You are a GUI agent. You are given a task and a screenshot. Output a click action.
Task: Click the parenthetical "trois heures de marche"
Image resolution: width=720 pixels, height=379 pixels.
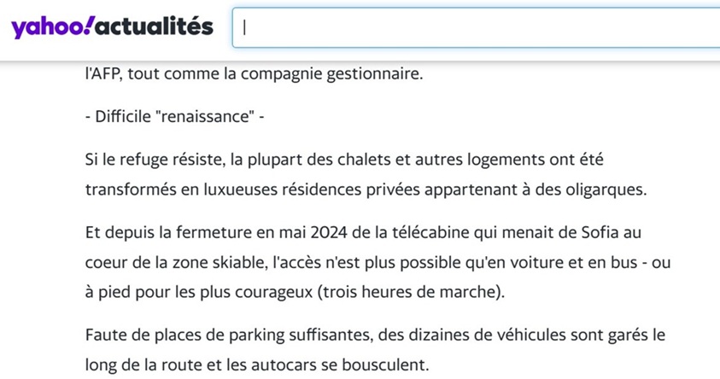click(x=411, y=292)
